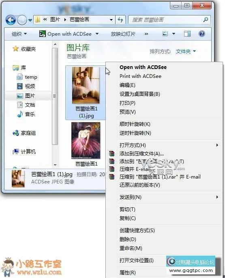This screenshot has height=278, width=225.
Task: Click the change view icon
Action: click(x=165, y=34)
